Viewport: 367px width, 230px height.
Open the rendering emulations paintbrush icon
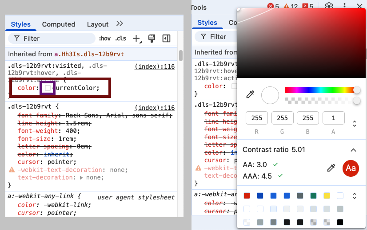point(152,39)
